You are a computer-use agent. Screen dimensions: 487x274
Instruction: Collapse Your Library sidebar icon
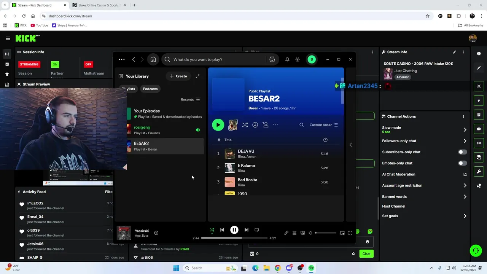click(x=121, y=76)
